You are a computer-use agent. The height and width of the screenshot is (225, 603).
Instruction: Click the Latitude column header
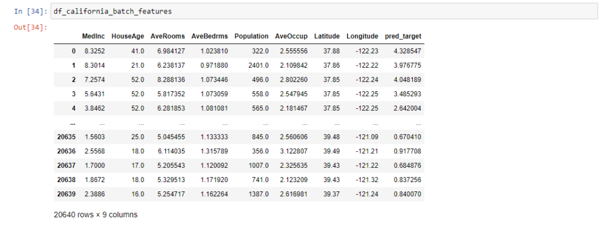[327, 36]
